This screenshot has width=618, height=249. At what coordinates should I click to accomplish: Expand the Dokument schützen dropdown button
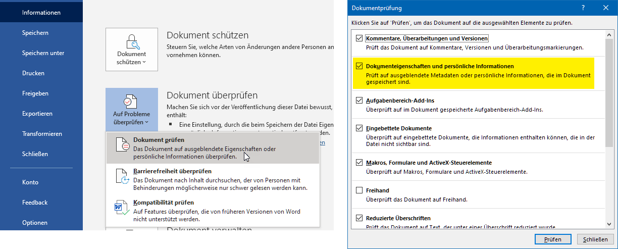pyautogui.click(x=132, y=49)
